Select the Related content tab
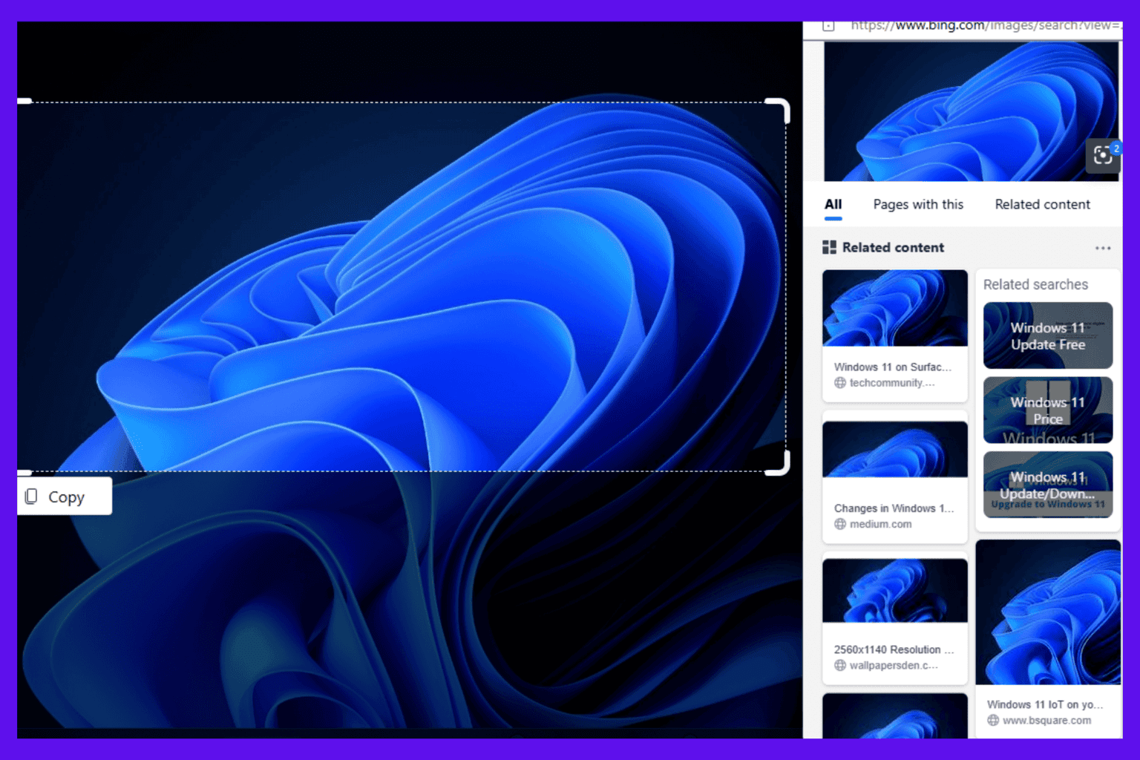Image resolution: width=1140 pixels, height=760 pixels. click(1042, 204)
